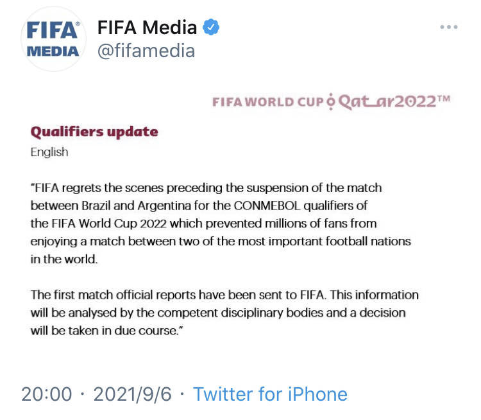Tap the Qualifiers update heading
The image size is (481, 420).
point(94,132)
